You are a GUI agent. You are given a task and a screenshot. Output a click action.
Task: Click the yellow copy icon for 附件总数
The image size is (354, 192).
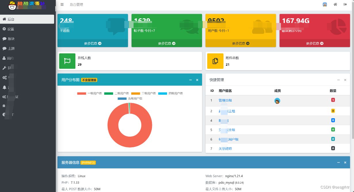[x=215, y=61]
